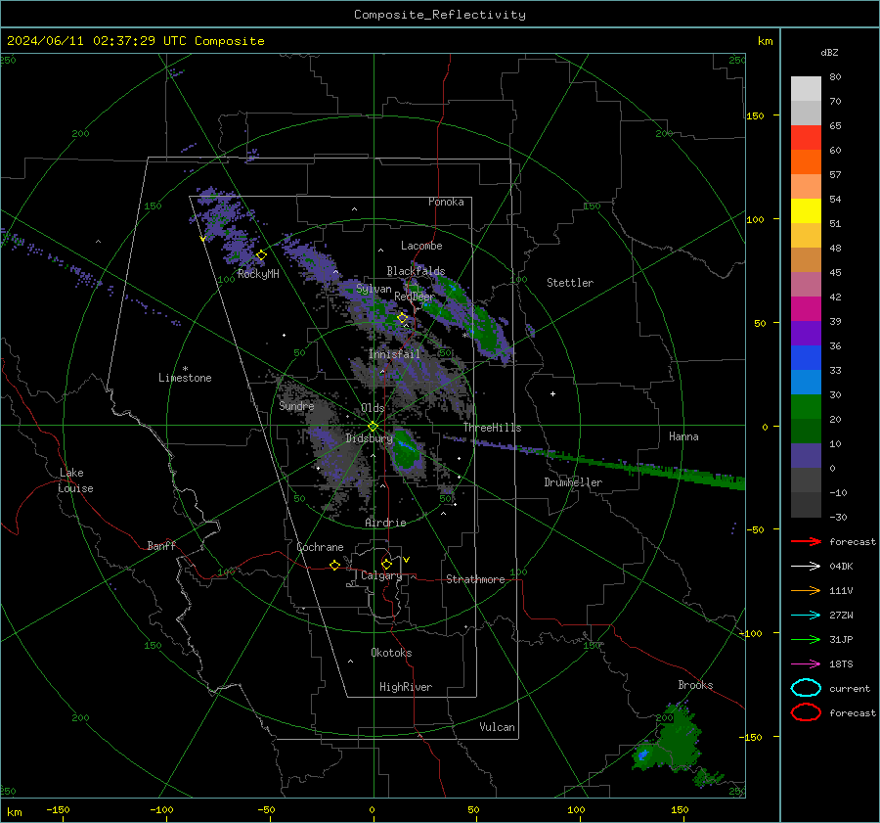Click the red forecast ellipse icon
Screen dimensions: 880x823
(x=806, y=712)
